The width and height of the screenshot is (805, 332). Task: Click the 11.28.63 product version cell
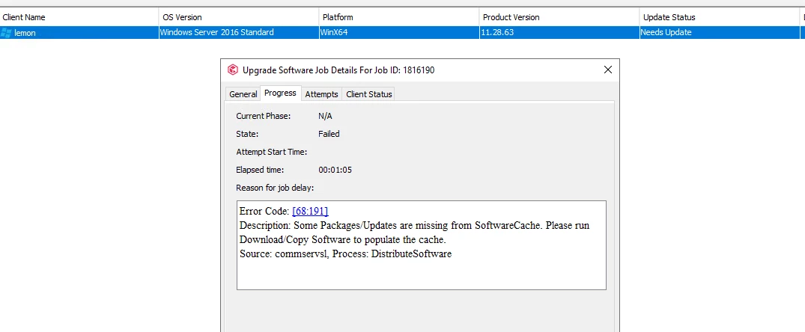click(x=497, y=33)
